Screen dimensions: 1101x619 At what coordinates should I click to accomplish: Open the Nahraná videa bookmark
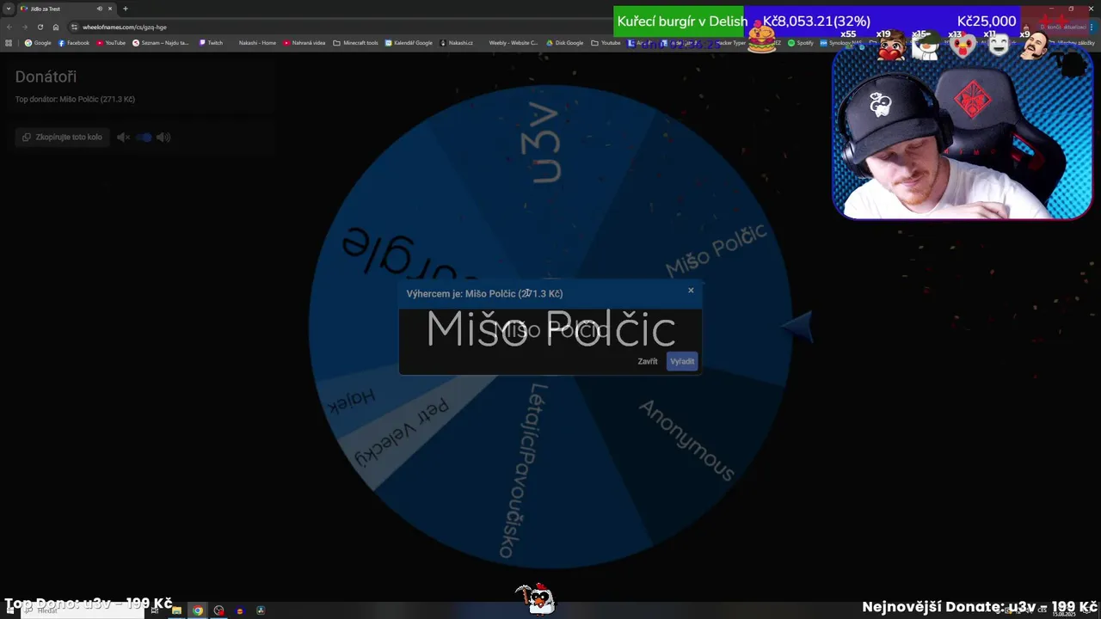coord(304,43)
